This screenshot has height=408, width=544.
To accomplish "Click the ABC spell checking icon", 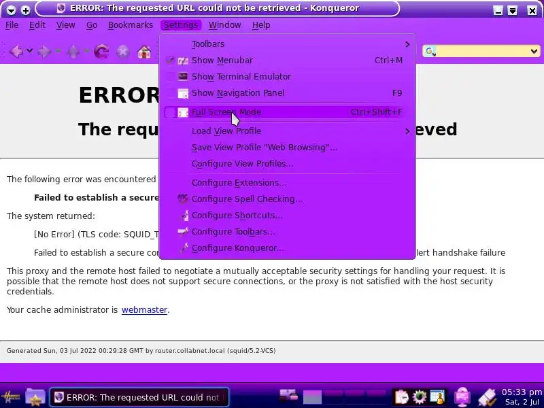I will pos(183,199).
